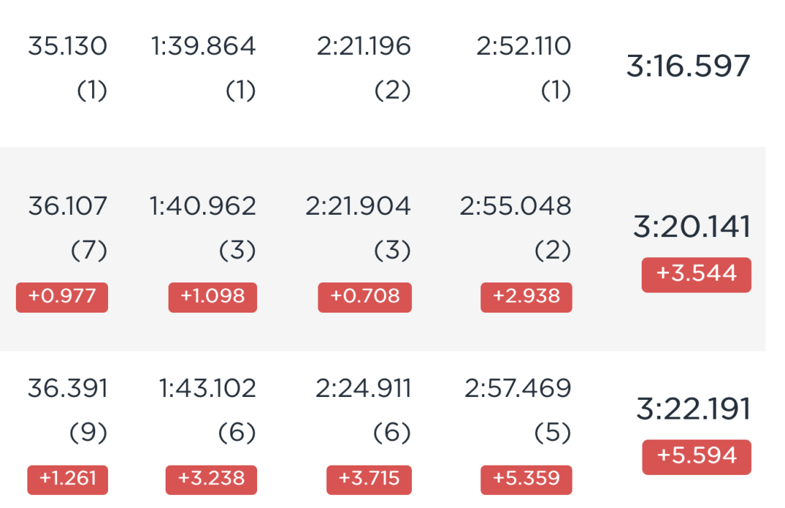The height and width of the screenshot is (508, 785).
Task: Select the 3:22.191 final time
Action: [x=694, y=409]
